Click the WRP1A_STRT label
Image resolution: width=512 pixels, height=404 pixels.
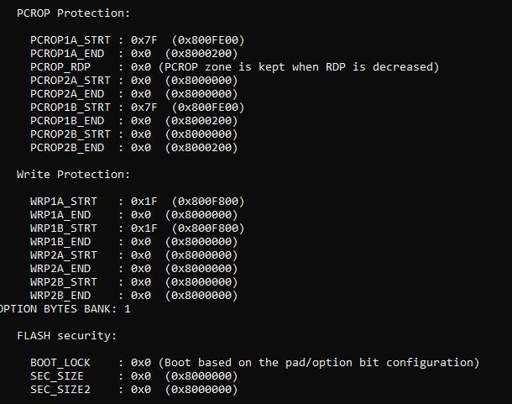pos(64,202)
